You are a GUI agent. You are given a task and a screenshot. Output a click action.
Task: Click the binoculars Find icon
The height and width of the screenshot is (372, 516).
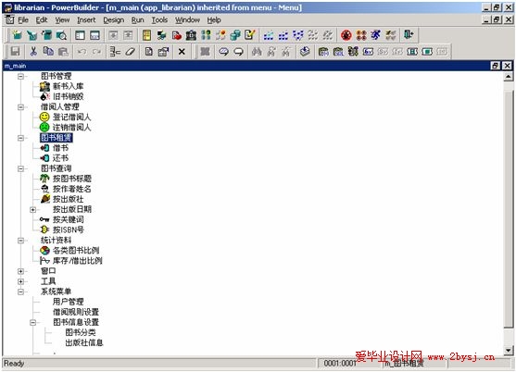[257, 52]
